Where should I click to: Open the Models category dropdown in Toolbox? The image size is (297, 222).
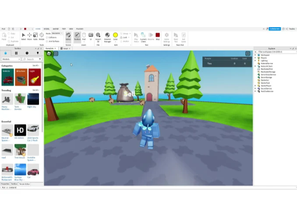tap(11, 59)
